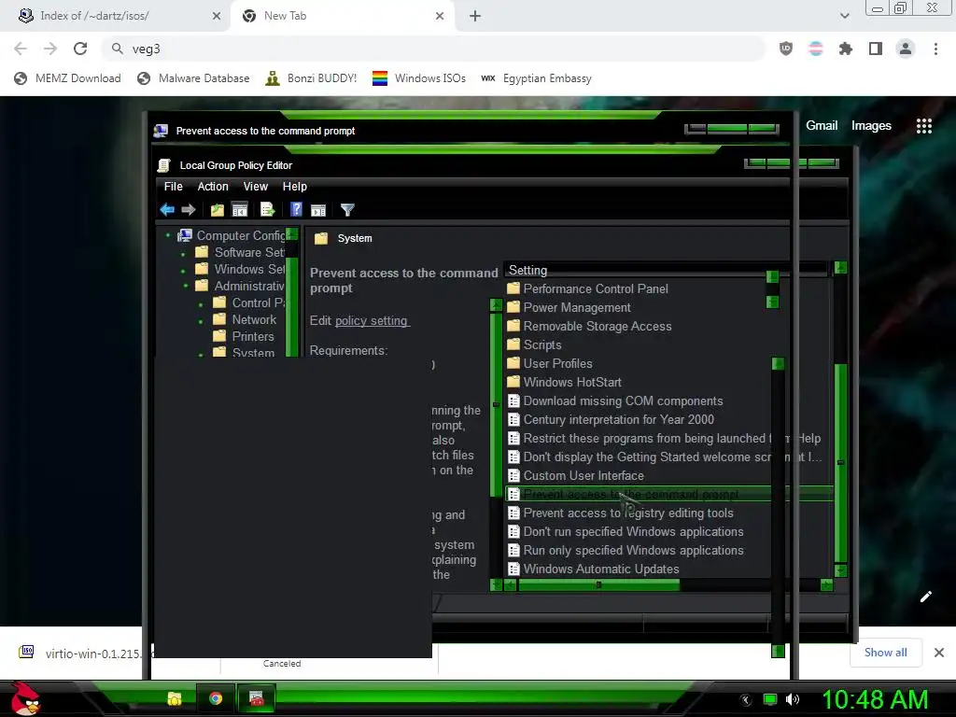Select Performance Control Panel folder
Screen dimensions: 956x717
[587, 289]
